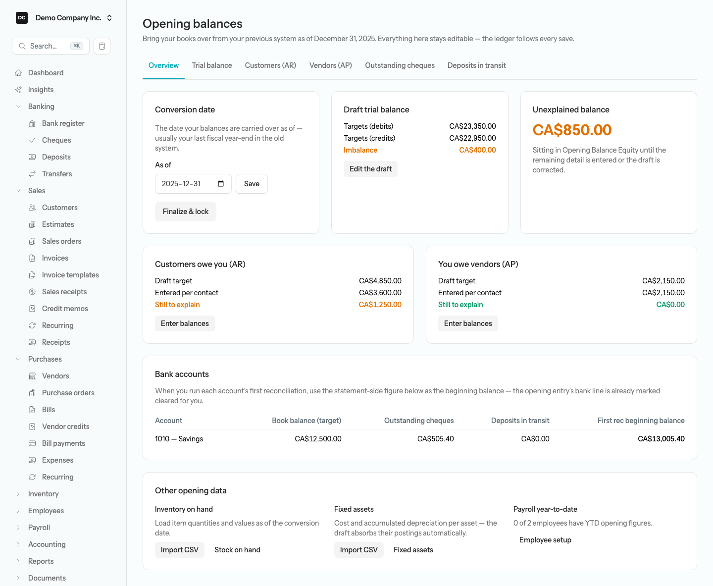Open the calendar picker in date field

point(221,184)
